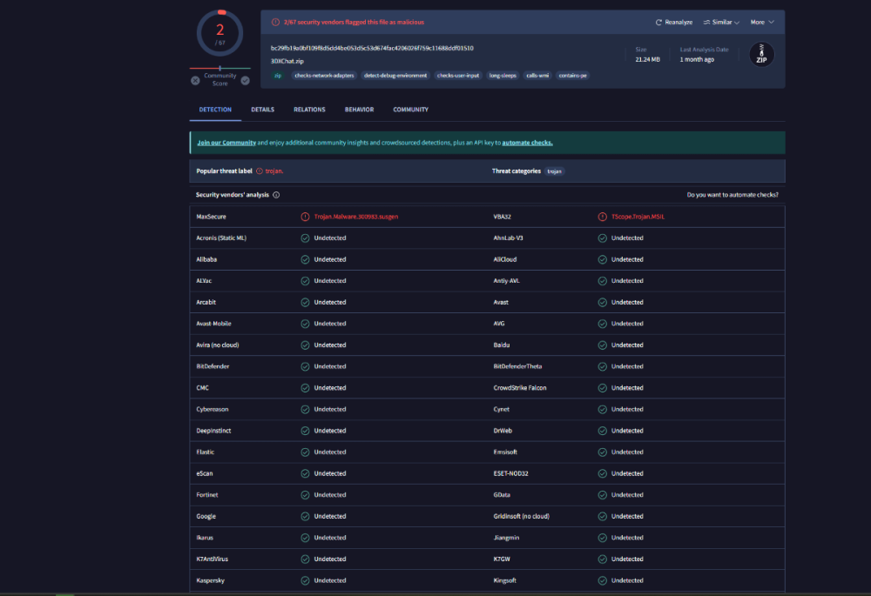Click the check icon in the Baidu row

(x=602, y=345)
